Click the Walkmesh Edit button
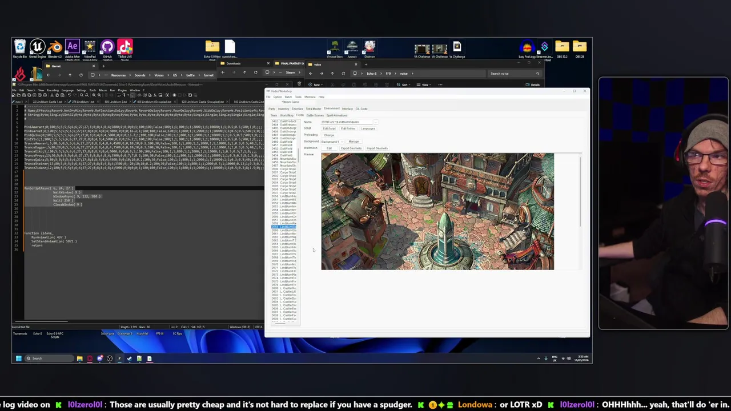 pos(329,148)
